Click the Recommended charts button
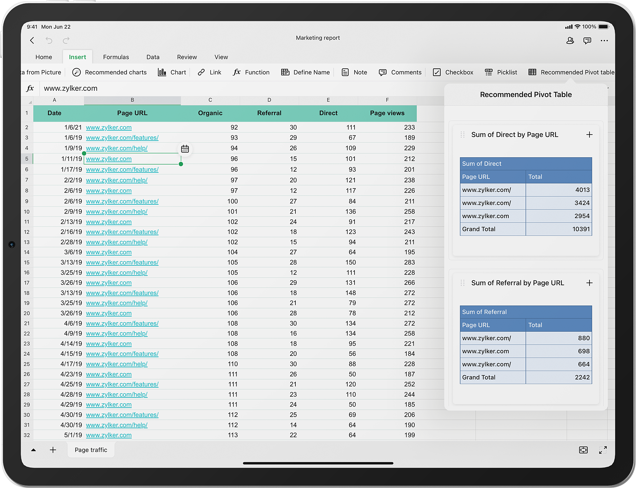This screenshot has height=488, width=636. point(110,72)
